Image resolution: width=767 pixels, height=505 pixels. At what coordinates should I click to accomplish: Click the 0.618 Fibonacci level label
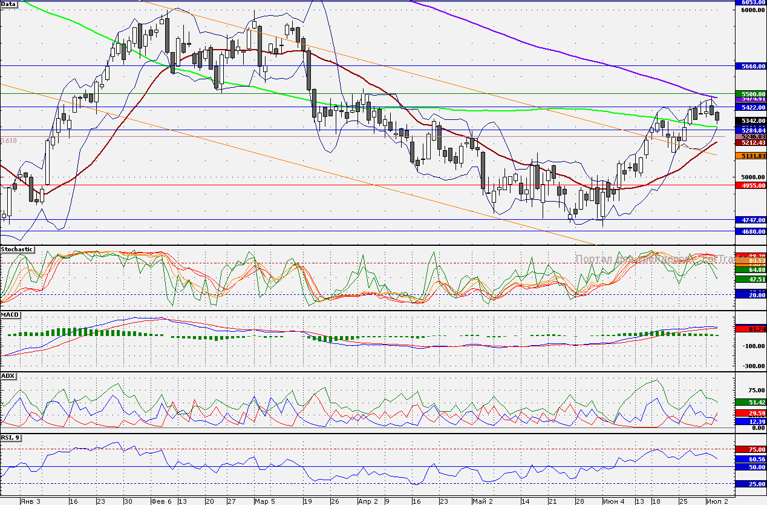(x=9, y=140)
